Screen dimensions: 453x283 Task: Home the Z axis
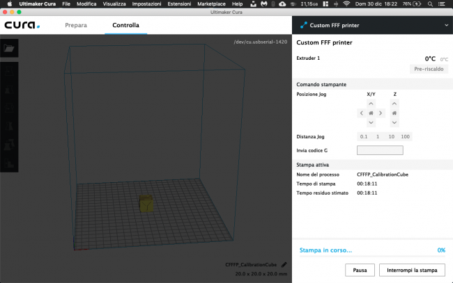[x=394, y=113]
